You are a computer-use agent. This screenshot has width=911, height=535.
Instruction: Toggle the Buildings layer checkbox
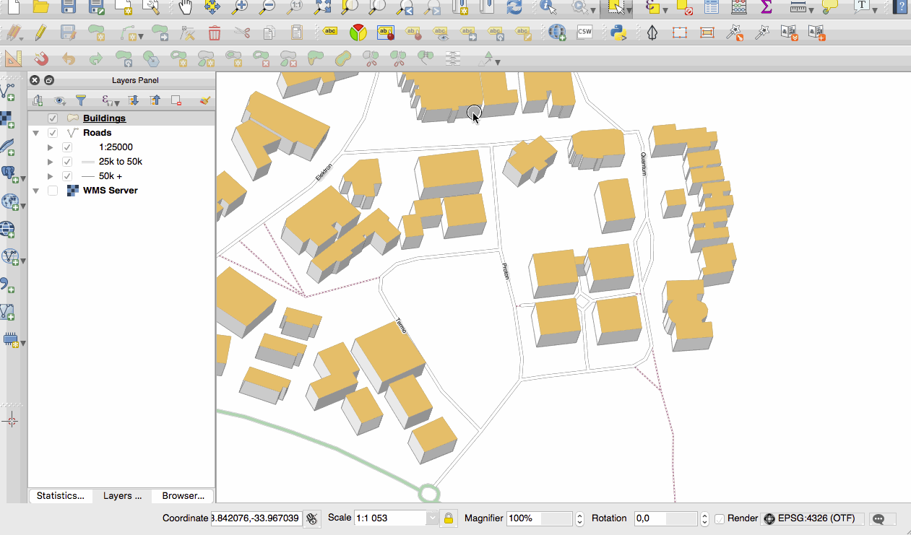(53, 118)
